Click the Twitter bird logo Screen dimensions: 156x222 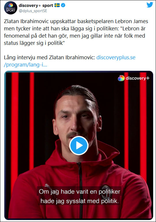(x=150, y=5)
